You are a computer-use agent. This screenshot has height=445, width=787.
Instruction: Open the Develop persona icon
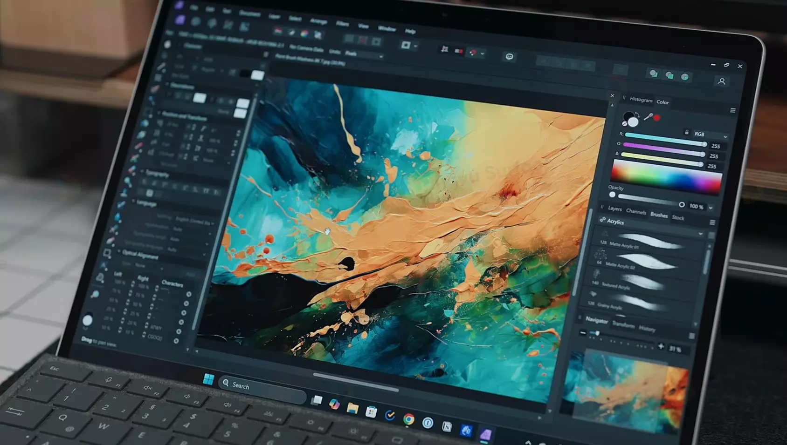coord(212,23)
